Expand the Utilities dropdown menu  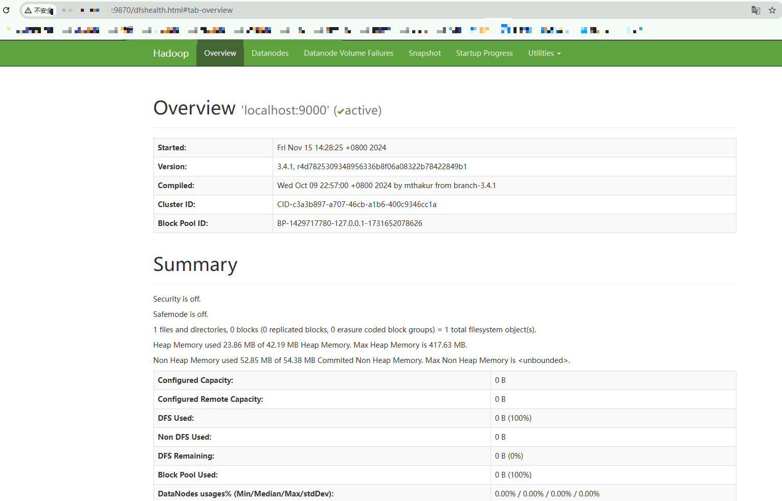pos(544,53)
